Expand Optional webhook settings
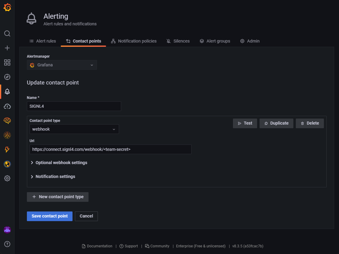The image size is (339, 254). click(59, 163)
